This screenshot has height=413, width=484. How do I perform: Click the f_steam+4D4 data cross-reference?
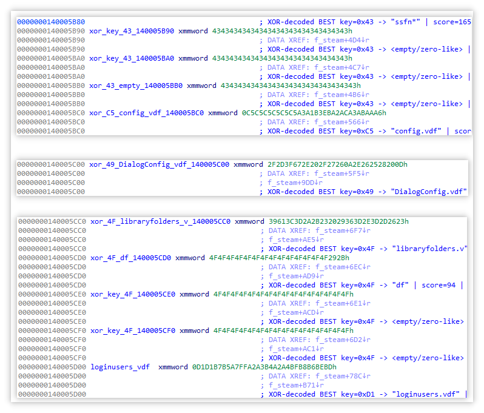(339, 40)
